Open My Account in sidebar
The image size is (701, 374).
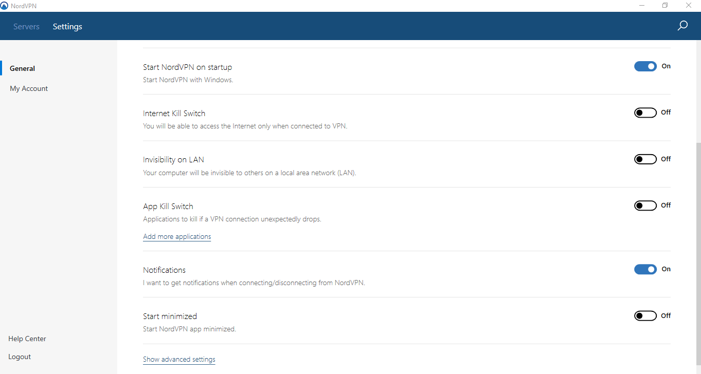(29, 88)
